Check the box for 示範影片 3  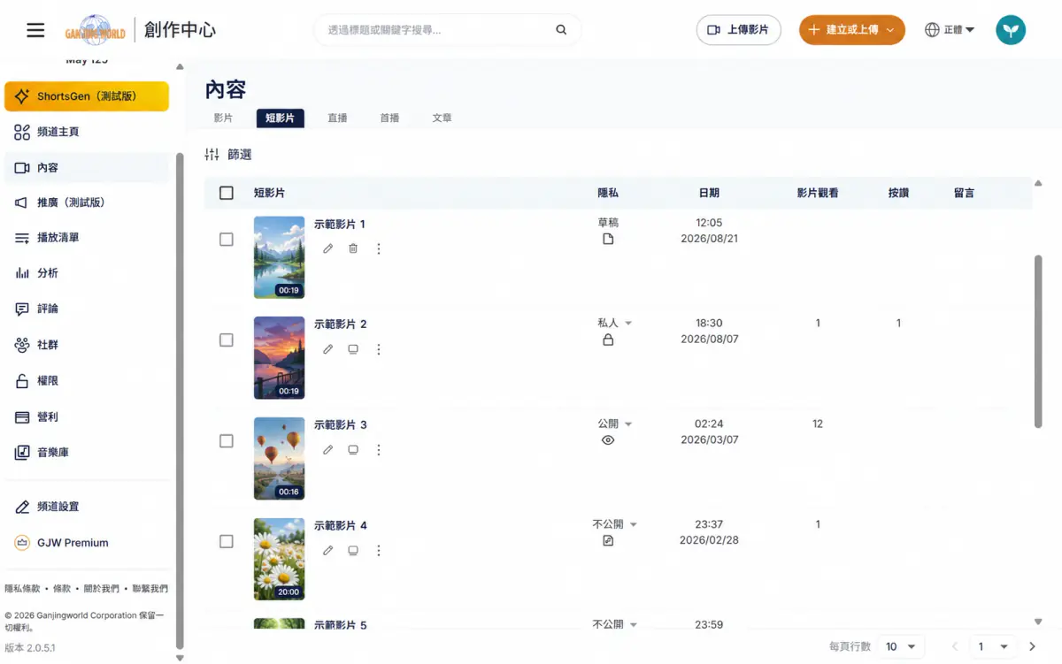(227, 441)
